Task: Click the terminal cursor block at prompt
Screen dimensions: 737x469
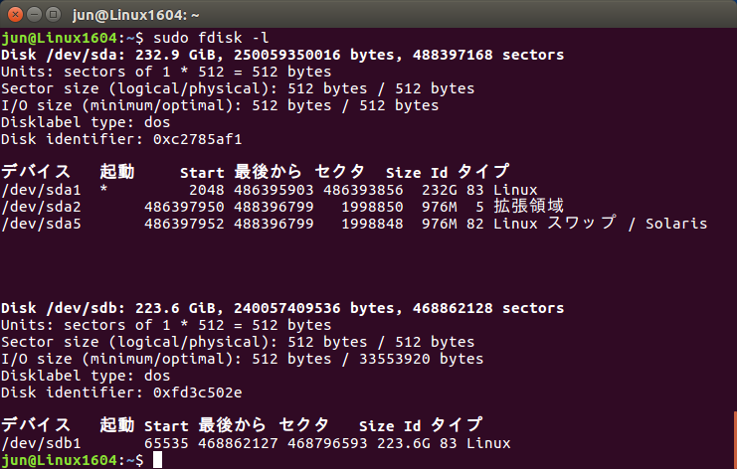Action: click(x=157, y=460)
